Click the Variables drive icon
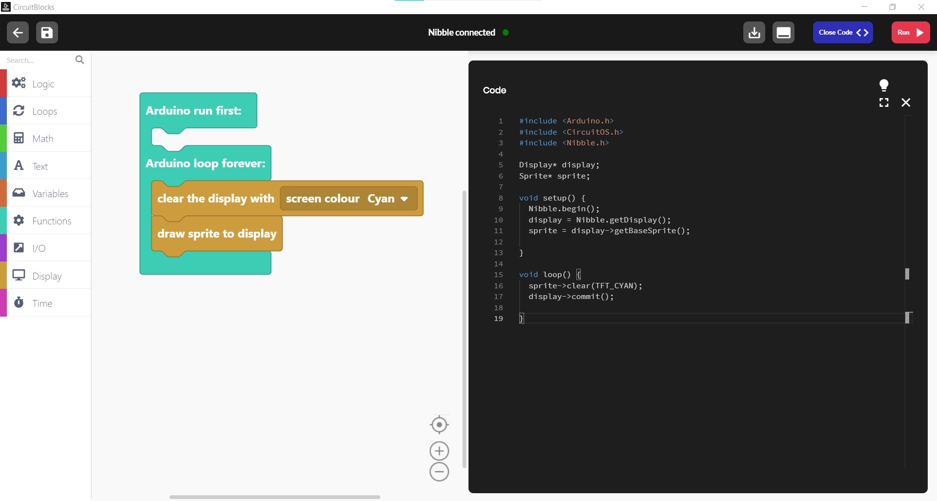This screenshot has height=501, width=937. 19,193
